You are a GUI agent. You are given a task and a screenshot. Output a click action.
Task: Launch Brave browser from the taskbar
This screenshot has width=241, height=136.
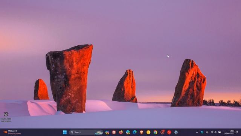142,132
